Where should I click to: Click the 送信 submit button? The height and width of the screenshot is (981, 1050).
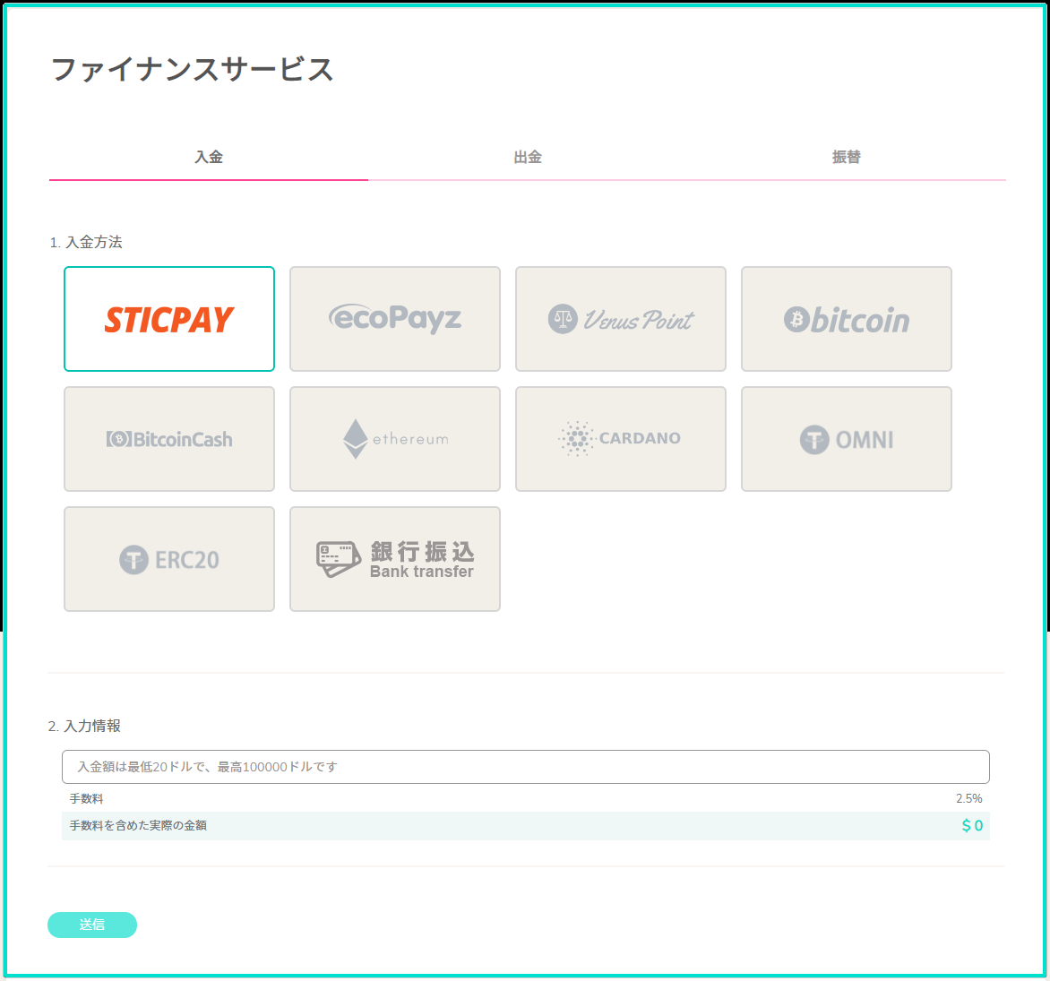[92, 925]
